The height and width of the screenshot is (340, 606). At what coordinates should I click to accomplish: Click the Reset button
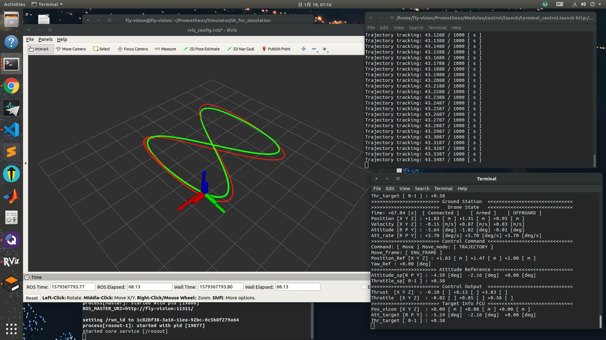tap(32, 298)
